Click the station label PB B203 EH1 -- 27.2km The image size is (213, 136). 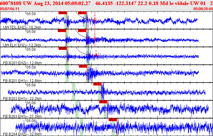point(22,116)
